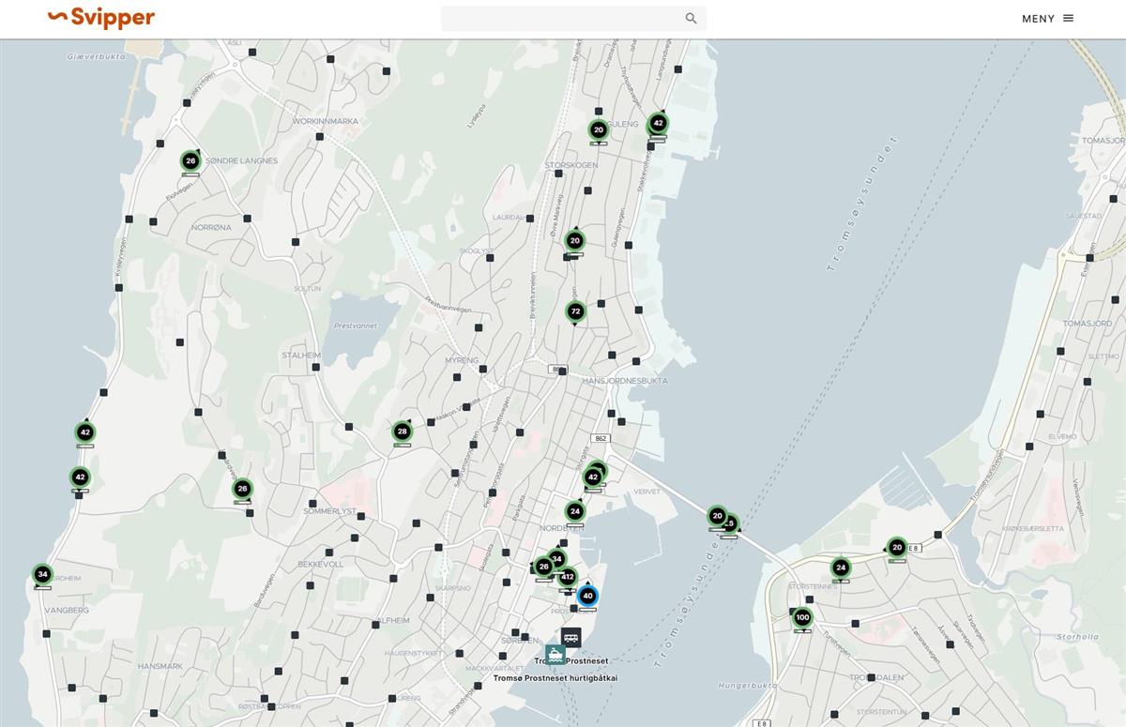Select bus 42 marker near Suleng
Viewport: 1126px width, 727px height.
point(658,124)
